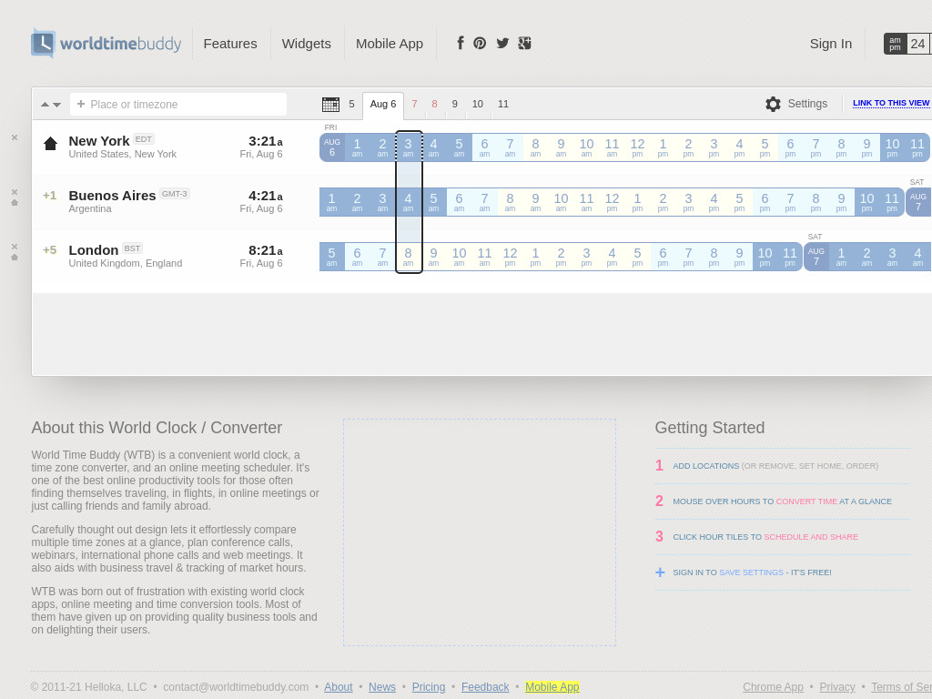
Task: Open the Facebook social icon
Action: point(460,43)
